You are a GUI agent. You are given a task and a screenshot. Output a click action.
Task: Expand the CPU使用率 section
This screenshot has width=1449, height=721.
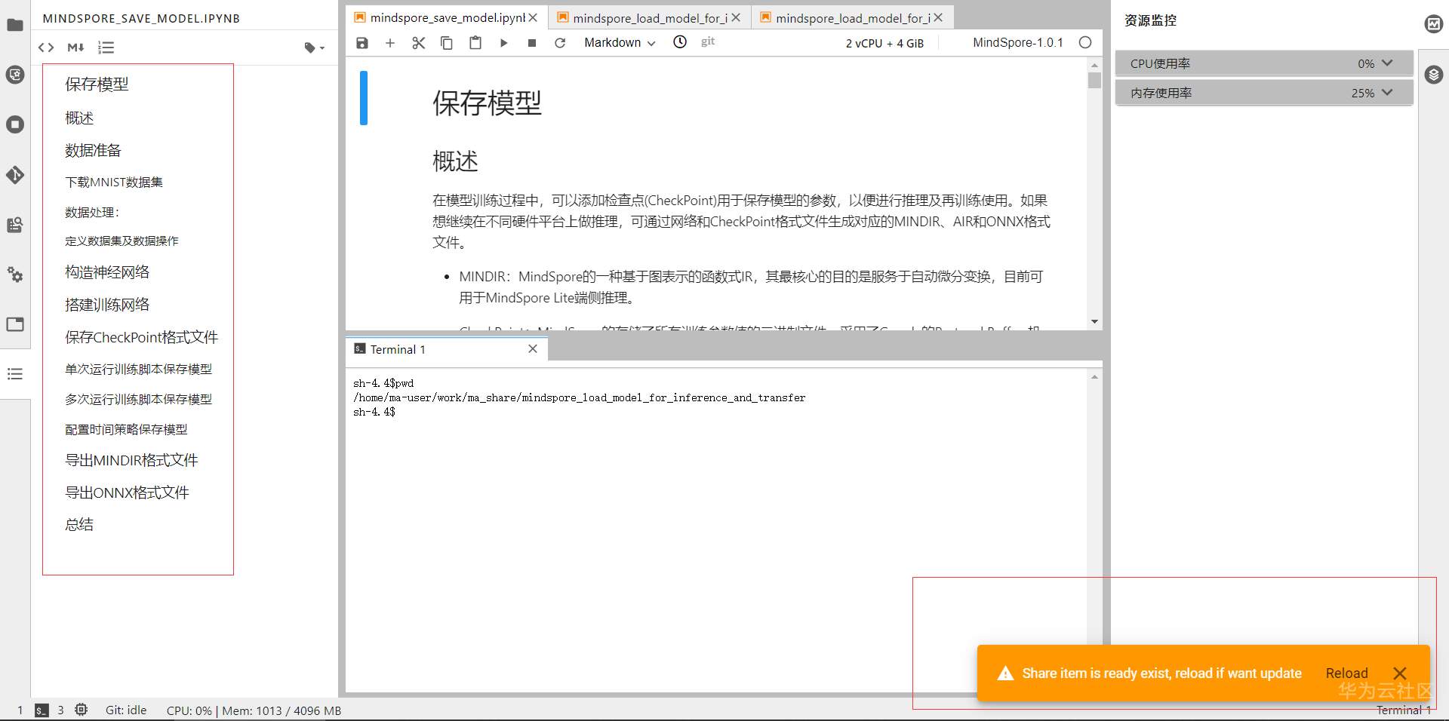(1264, 63)
